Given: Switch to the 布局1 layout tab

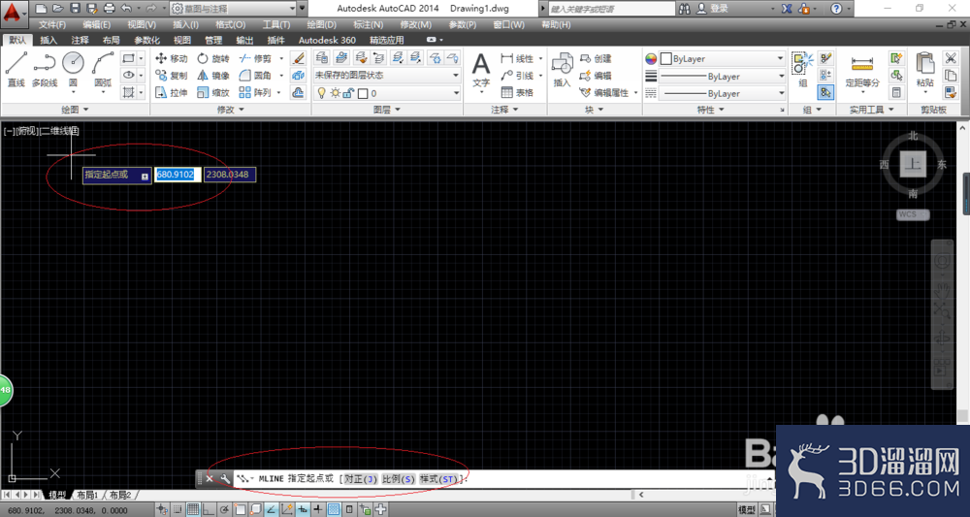Looking at the screenshot, I should tap(87, 496).
